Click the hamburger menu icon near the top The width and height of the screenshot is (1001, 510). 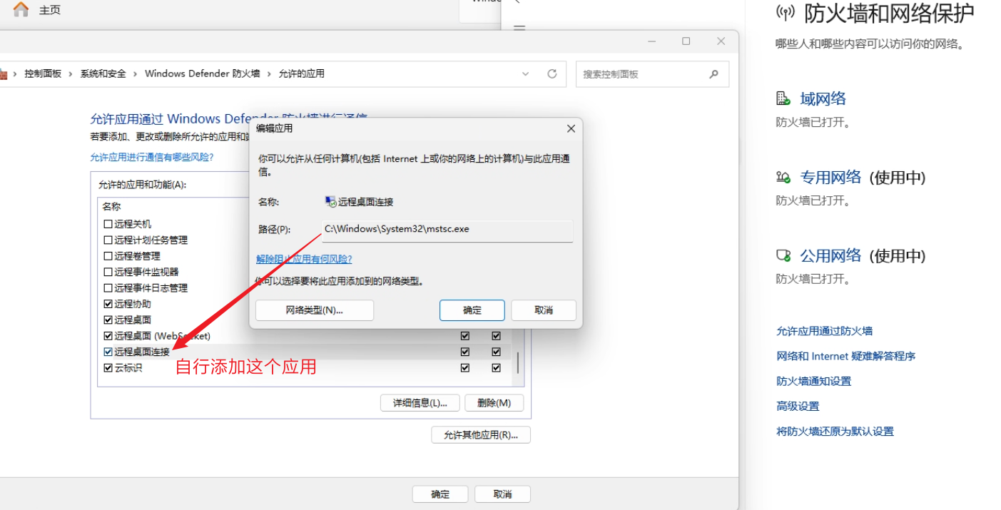[x=519, y=27]
